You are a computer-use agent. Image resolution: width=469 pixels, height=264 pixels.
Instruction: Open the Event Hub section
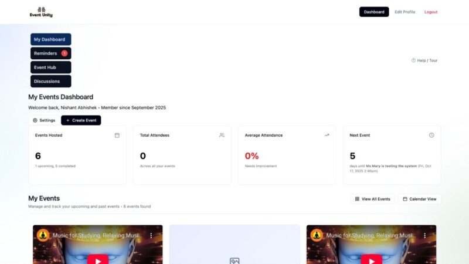click(50, 67)
